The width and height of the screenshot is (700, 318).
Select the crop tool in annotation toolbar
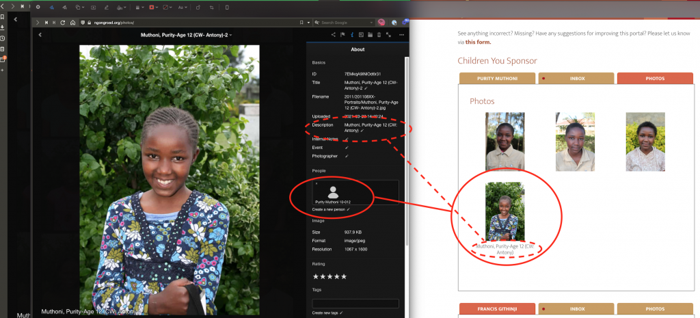pos(212,7)
